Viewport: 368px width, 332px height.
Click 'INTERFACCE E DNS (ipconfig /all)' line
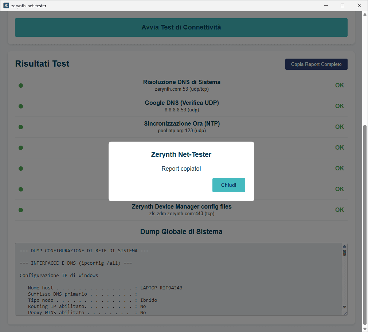click(x=76, y=263)
